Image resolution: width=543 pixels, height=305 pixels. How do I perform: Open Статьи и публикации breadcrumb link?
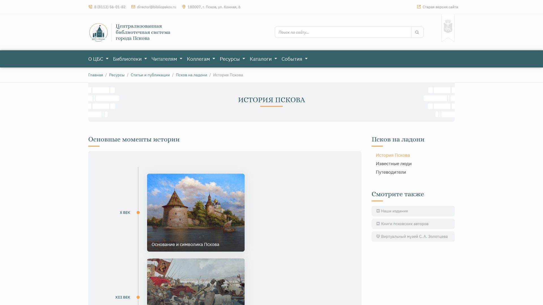pyautogui.click(x=150, y=75)
